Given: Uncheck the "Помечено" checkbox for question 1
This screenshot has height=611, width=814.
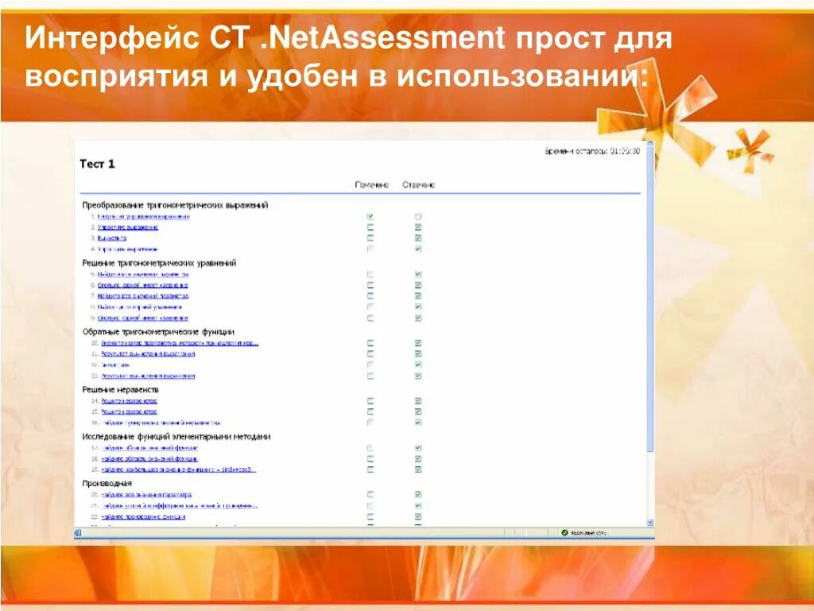Looking at the screenshot, I should point(370,216).
